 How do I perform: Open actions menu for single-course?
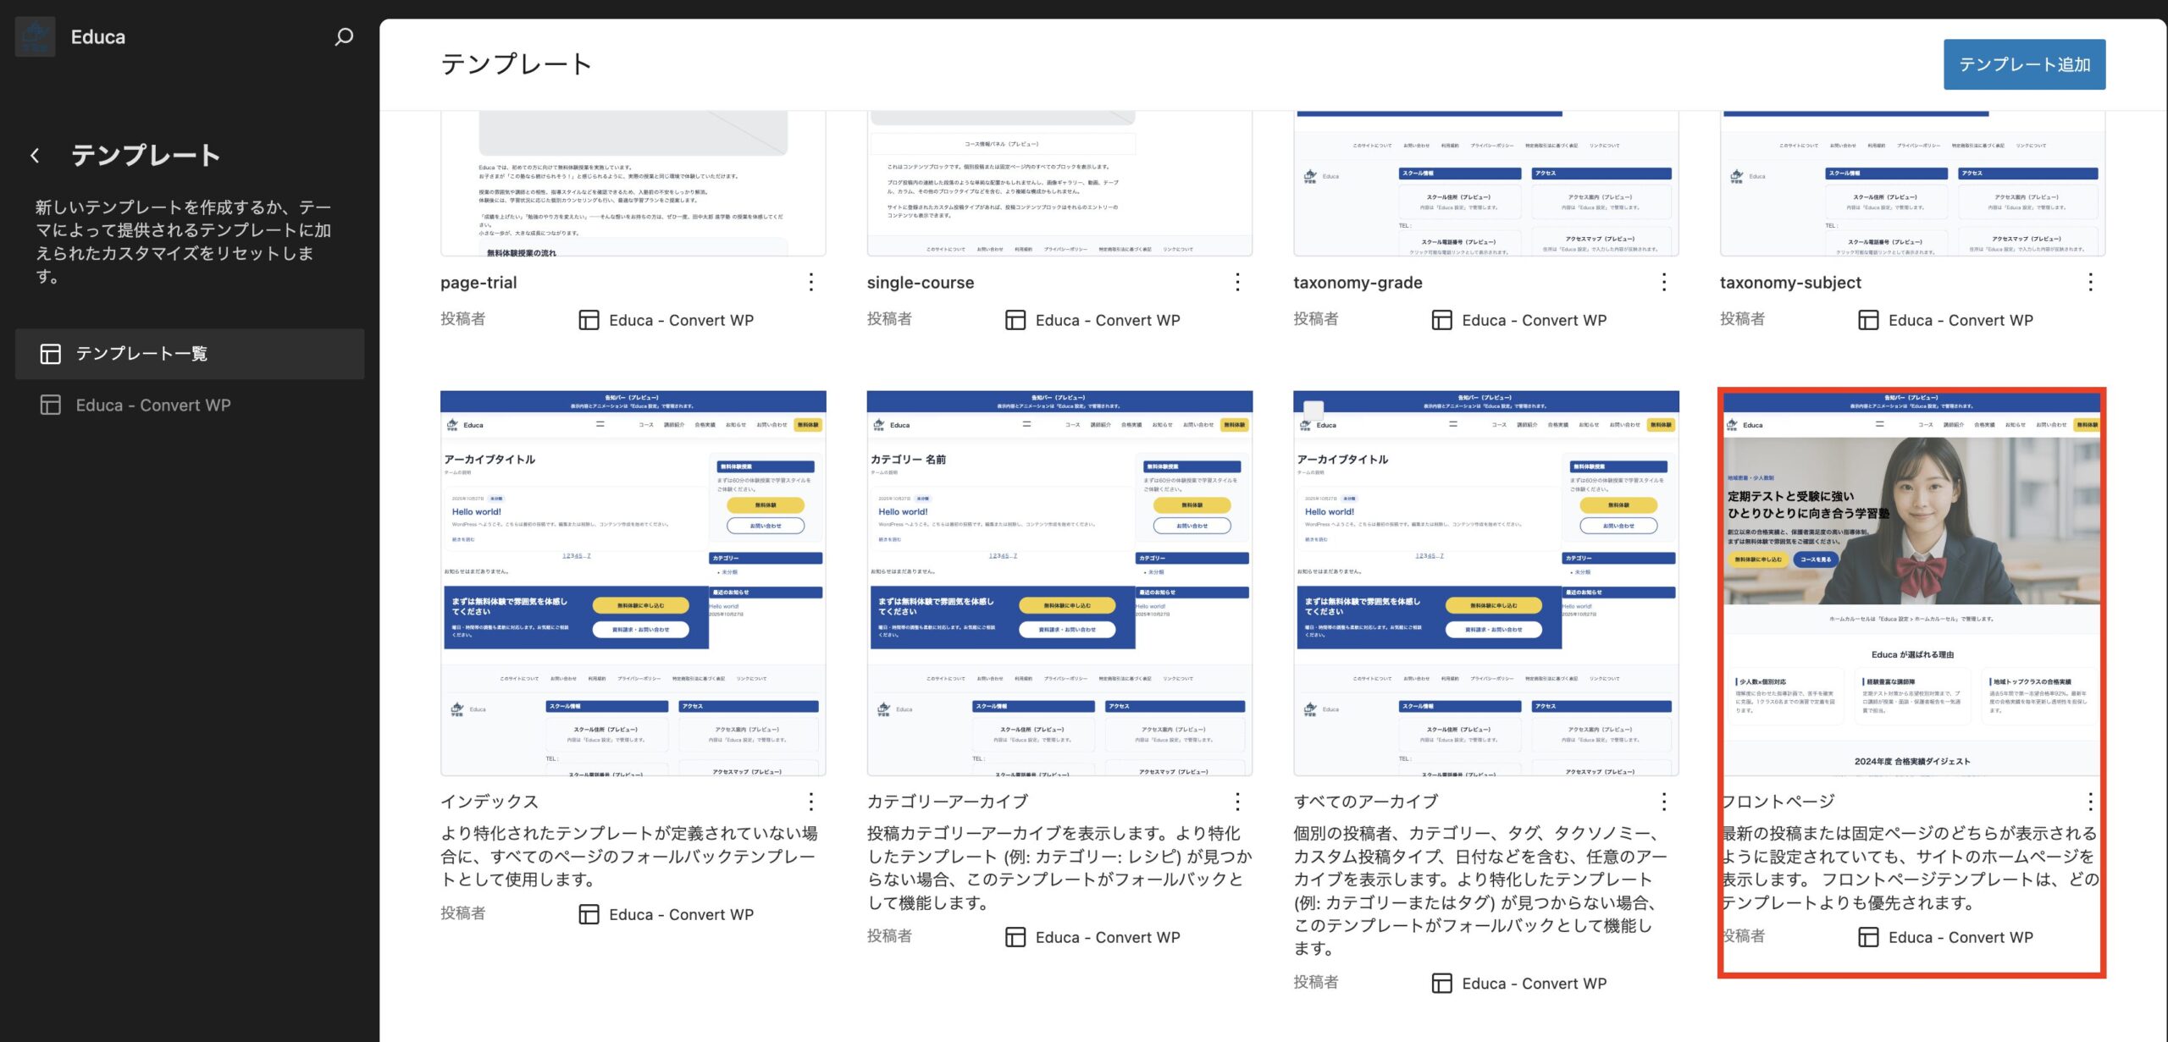[1237, 282]
